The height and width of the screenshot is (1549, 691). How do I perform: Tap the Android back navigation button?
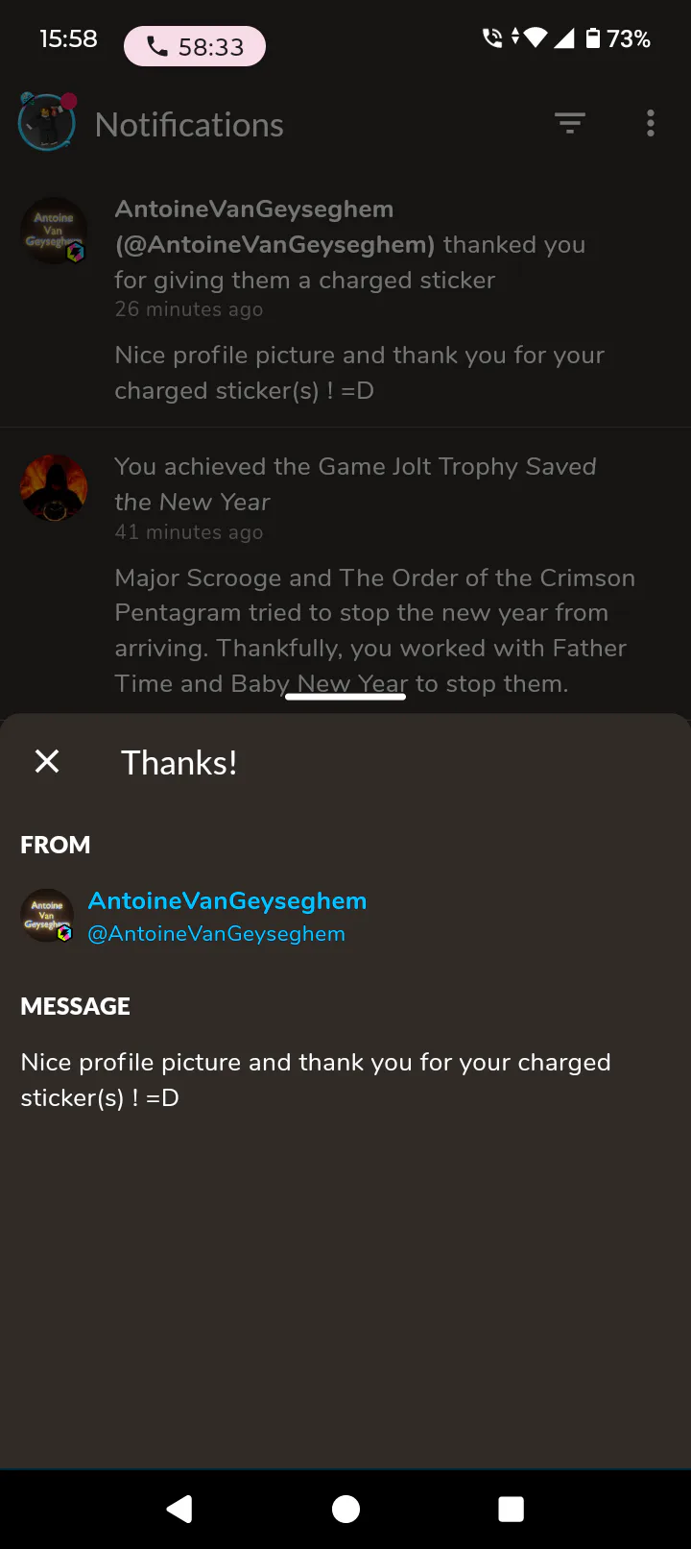tap(179, 1509)
